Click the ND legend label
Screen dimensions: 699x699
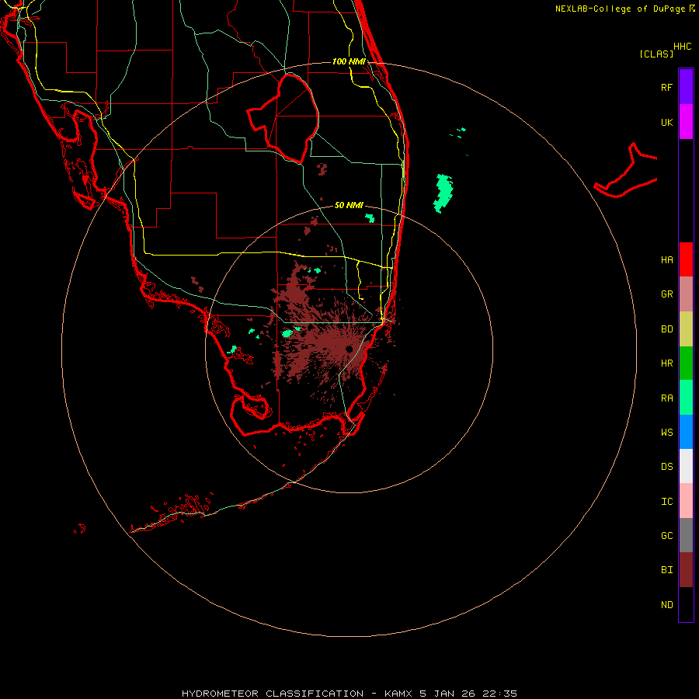coord(666,605)
